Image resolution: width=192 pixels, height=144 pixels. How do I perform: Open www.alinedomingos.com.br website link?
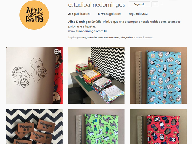coord(88,31)
